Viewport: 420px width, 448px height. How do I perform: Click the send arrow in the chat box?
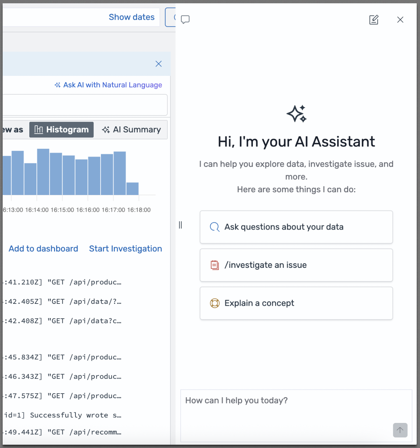coord(400,430)
